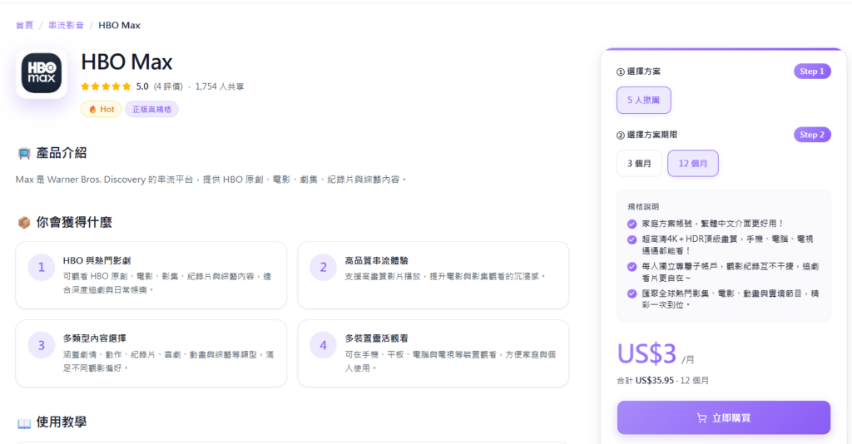Click the Warner Bros. Discovery description paragraph

click(x=211, y=179)
